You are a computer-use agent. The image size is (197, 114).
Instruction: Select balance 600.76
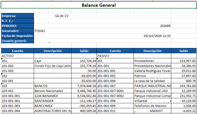[x=184, y=81]
